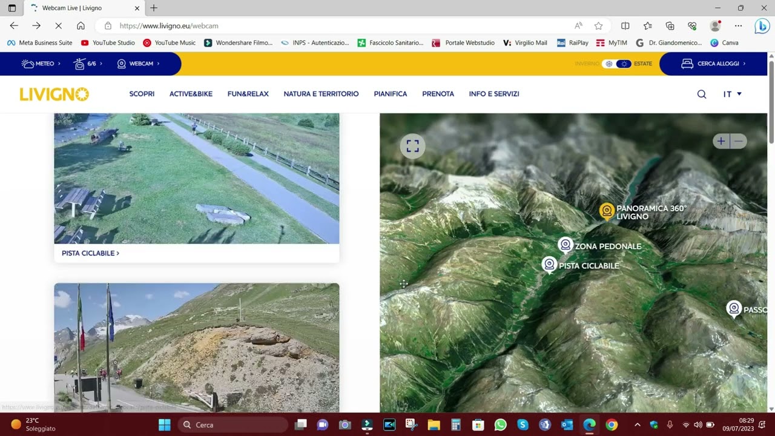Open Meta Business Suite bookmark
Viewport: 775px width, 436px height.
(39, 43)
